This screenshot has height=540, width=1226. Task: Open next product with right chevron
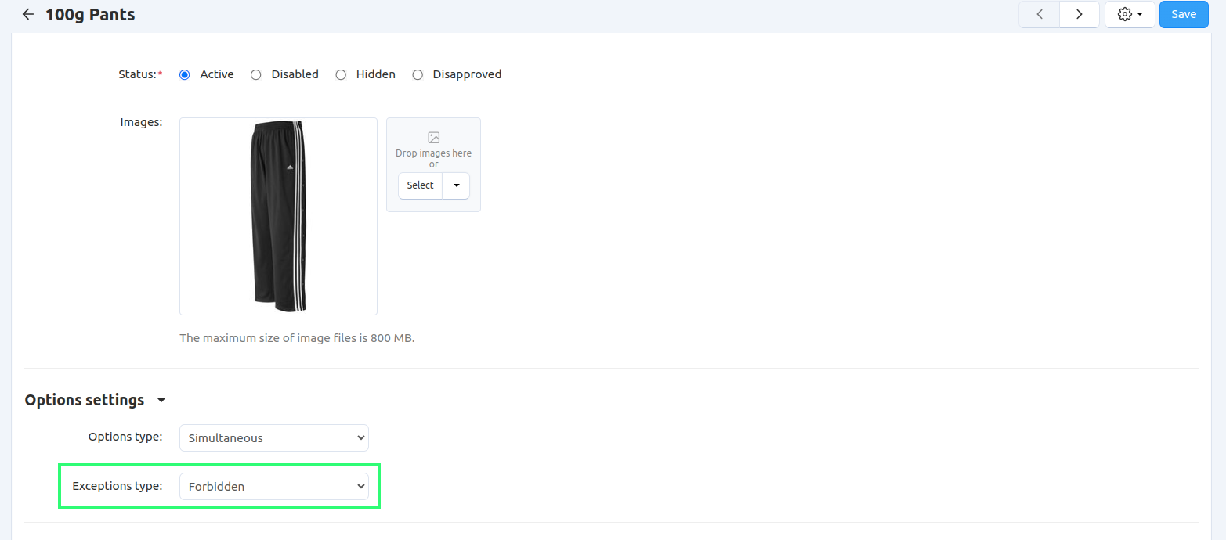click(1080, 14)
